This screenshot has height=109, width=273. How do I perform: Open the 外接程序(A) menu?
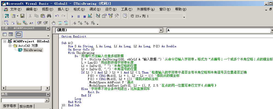[x=146, y=9]
